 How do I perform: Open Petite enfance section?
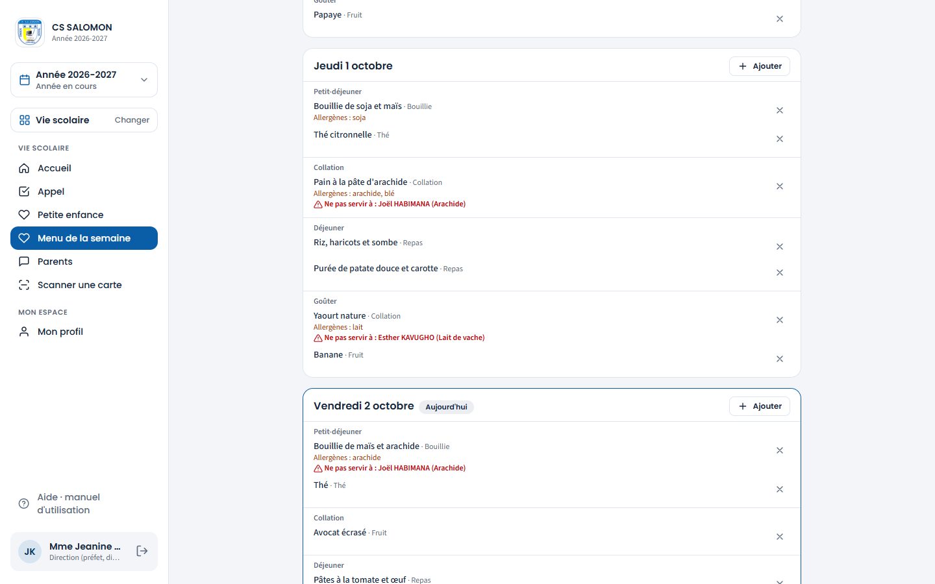coord(84,215)
